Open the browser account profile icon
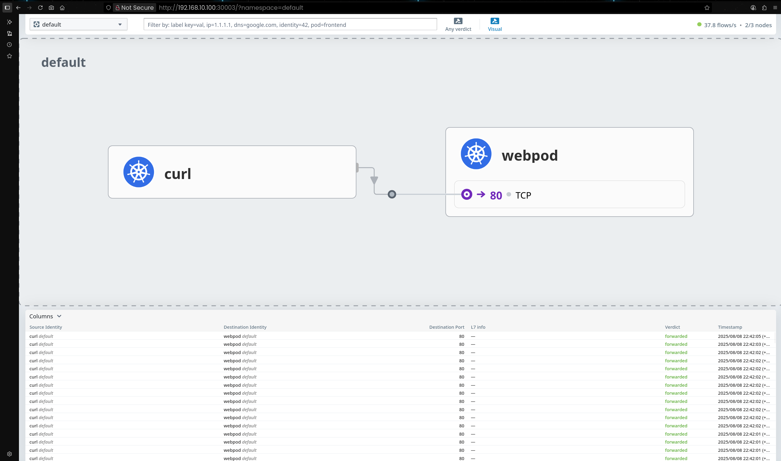Screen dimensions: 781x461 tap(753, 7)
